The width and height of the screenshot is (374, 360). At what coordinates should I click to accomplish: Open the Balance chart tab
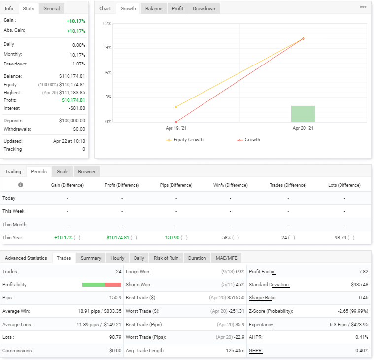tap(153, 9)
